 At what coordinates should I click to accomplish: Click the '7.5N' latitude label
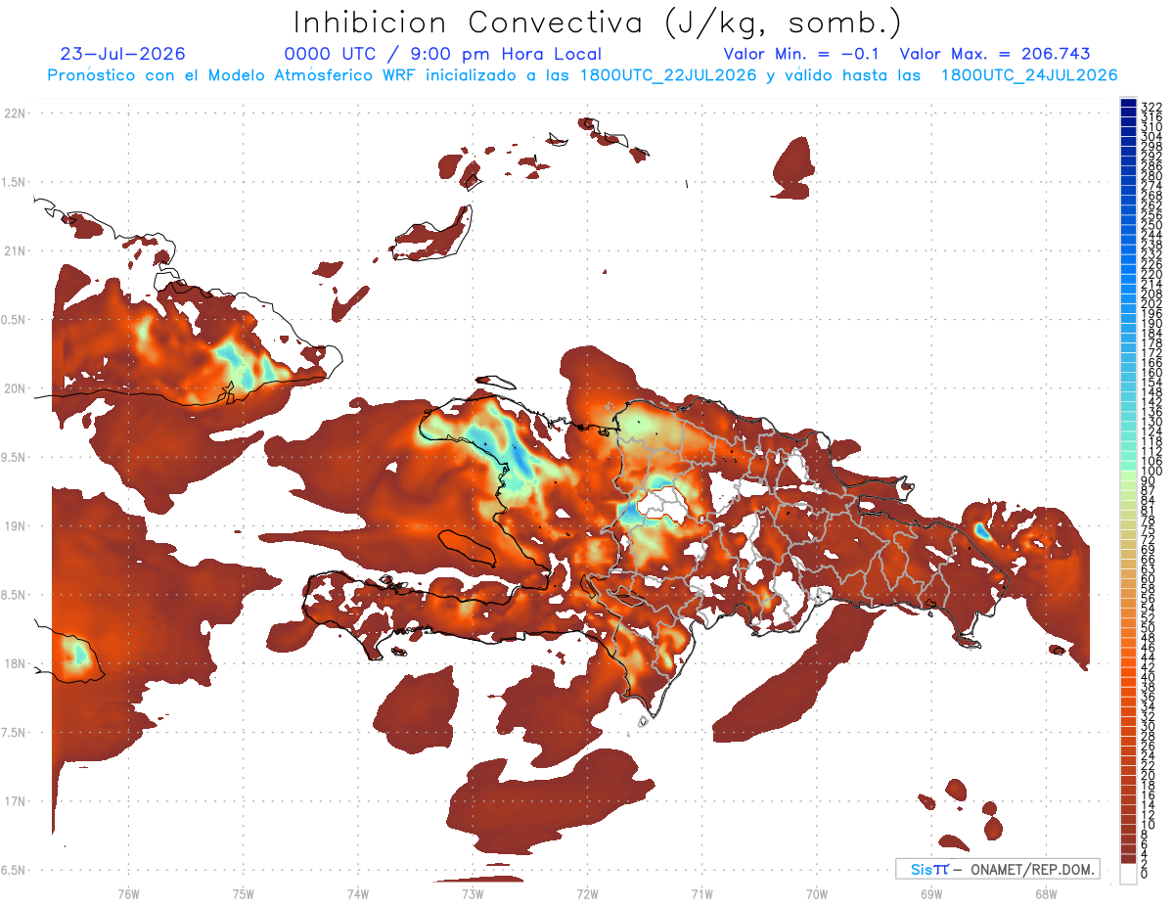(x=15, y=732)
